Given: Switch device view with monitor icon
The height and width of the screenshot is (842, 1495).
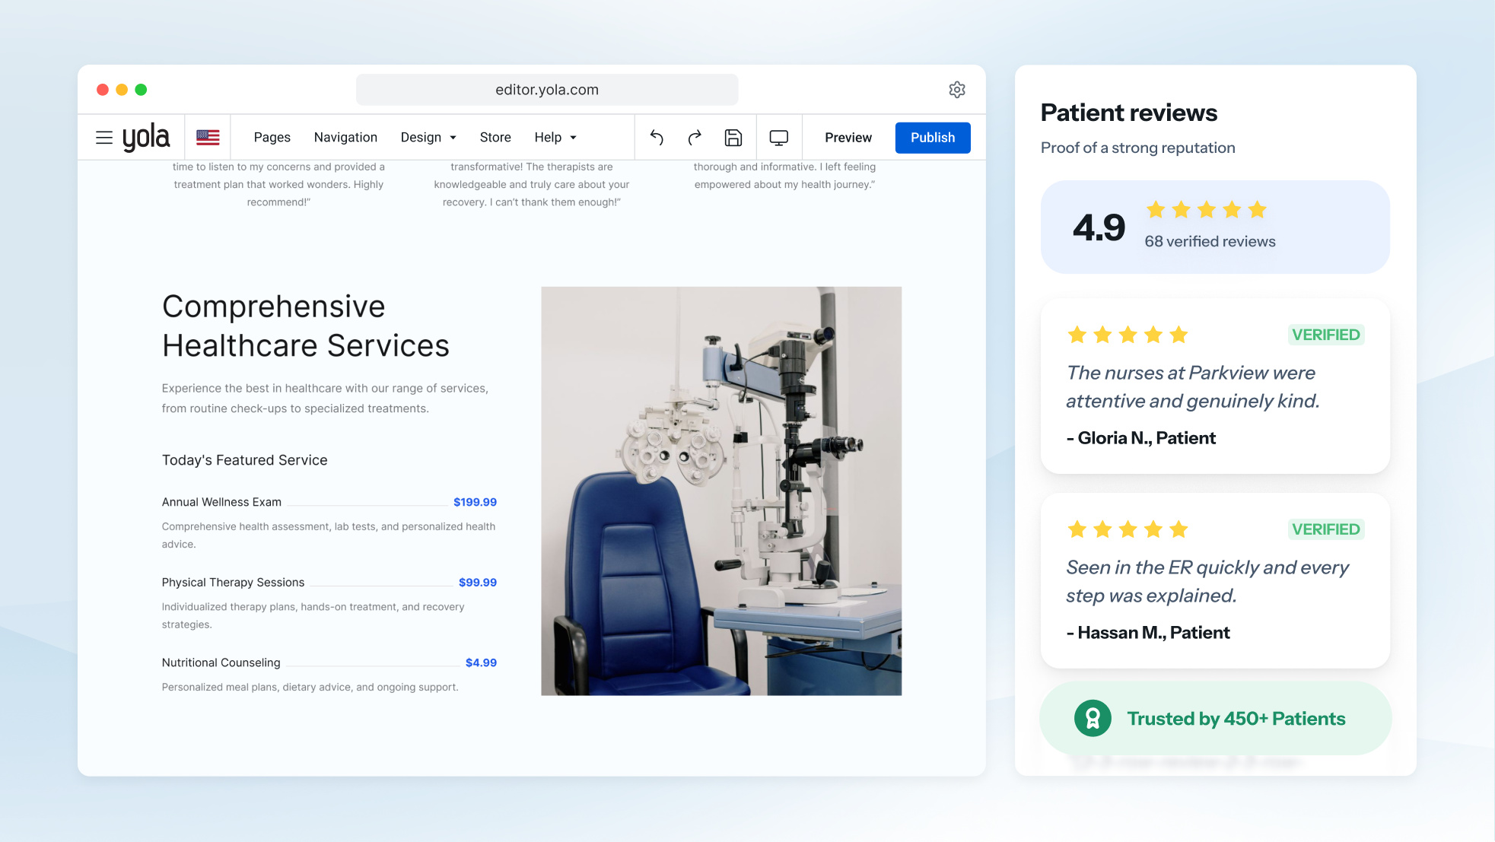Looking at the screenshot, I should [779, 138].
